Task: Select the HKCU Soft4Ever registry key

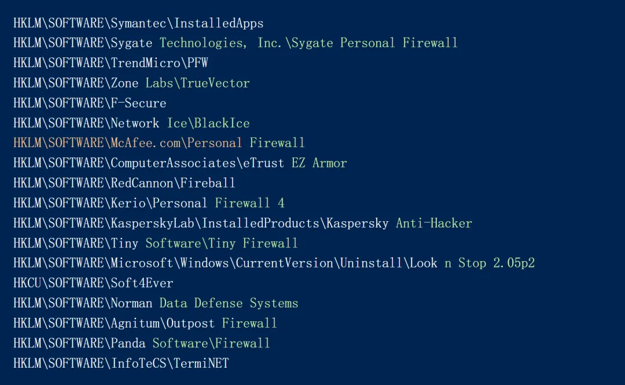Action: point(93,283)
